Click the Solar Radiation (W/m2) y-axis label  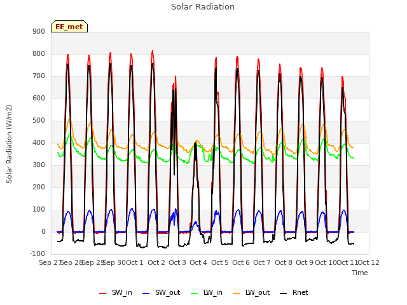[x=9, y=144]
